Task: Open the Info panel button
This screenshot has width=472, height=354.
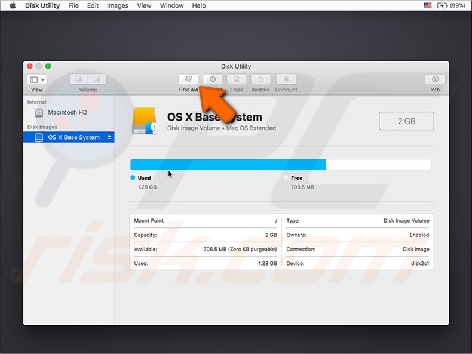Action: [435, 79]
